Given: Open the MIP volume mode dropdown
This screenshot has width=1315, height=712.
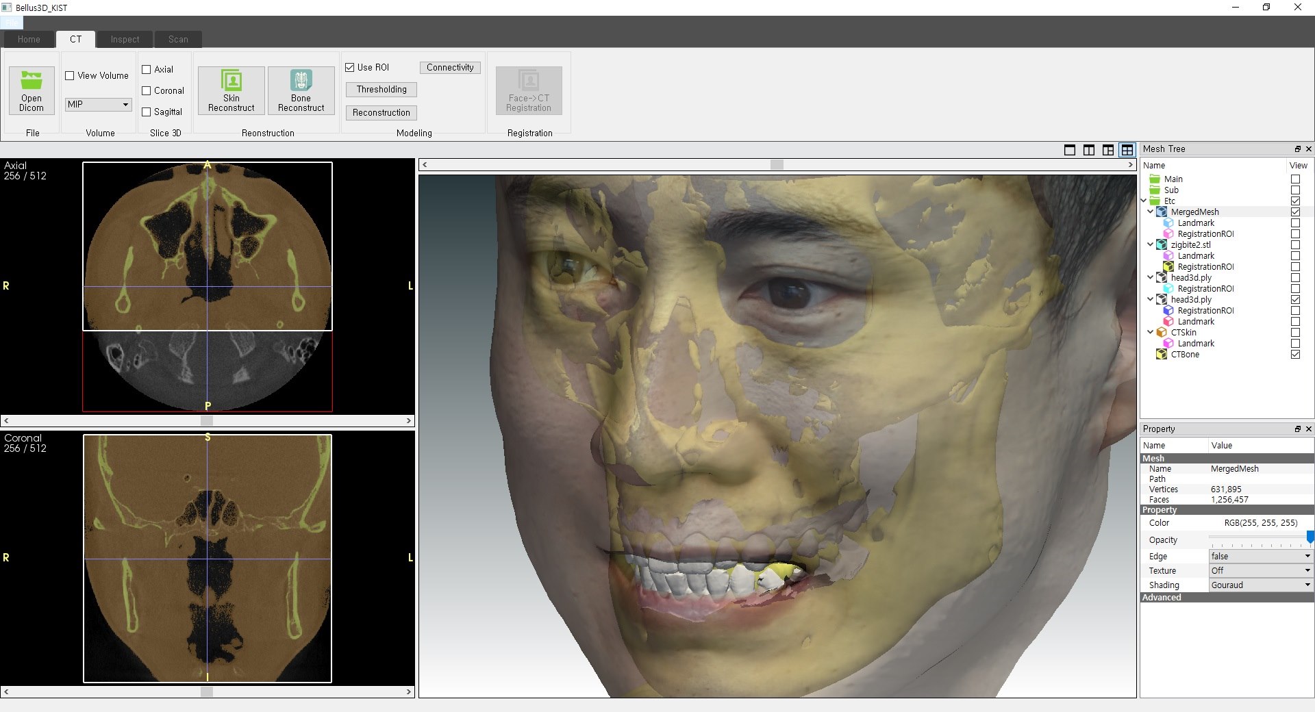Looking at the screenshot, I should pos(98,105).
